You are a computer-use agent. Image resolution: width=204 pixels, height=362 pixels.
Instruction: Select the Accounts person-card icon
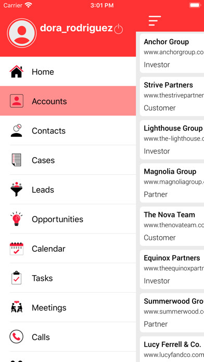17,101
